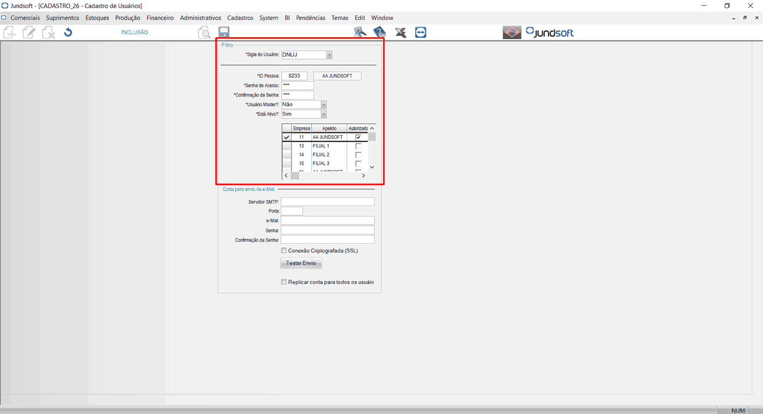Screen dimensions: 763x414
Task: Select the row selector for Empresa 13
Action: click(x=287, y=146)
